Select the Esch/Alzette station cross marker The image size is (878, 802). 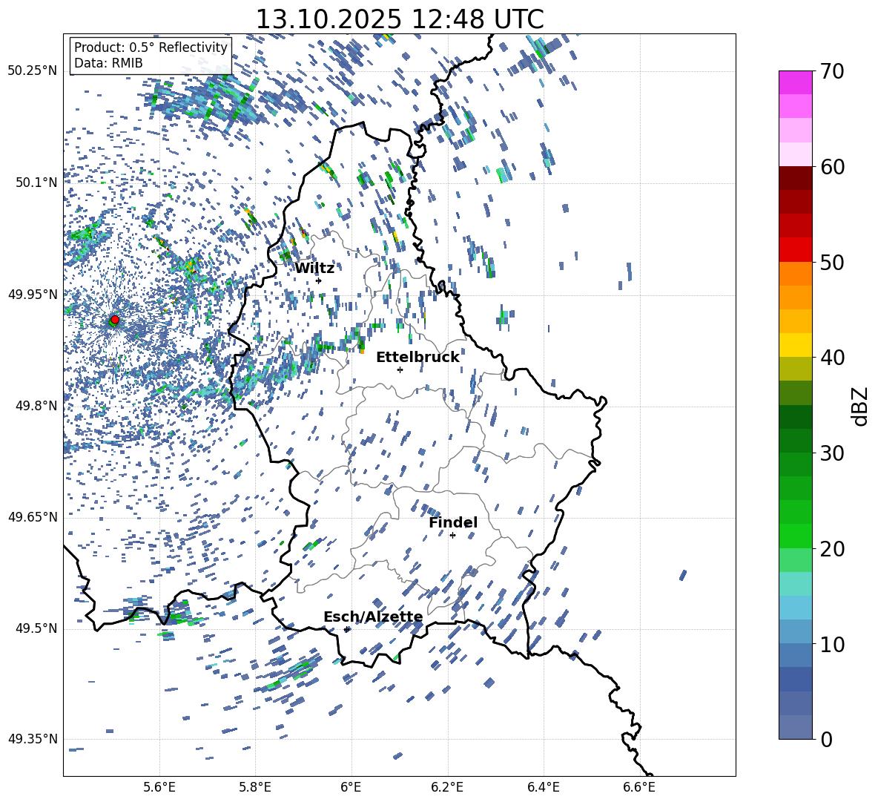coord(347,629)
